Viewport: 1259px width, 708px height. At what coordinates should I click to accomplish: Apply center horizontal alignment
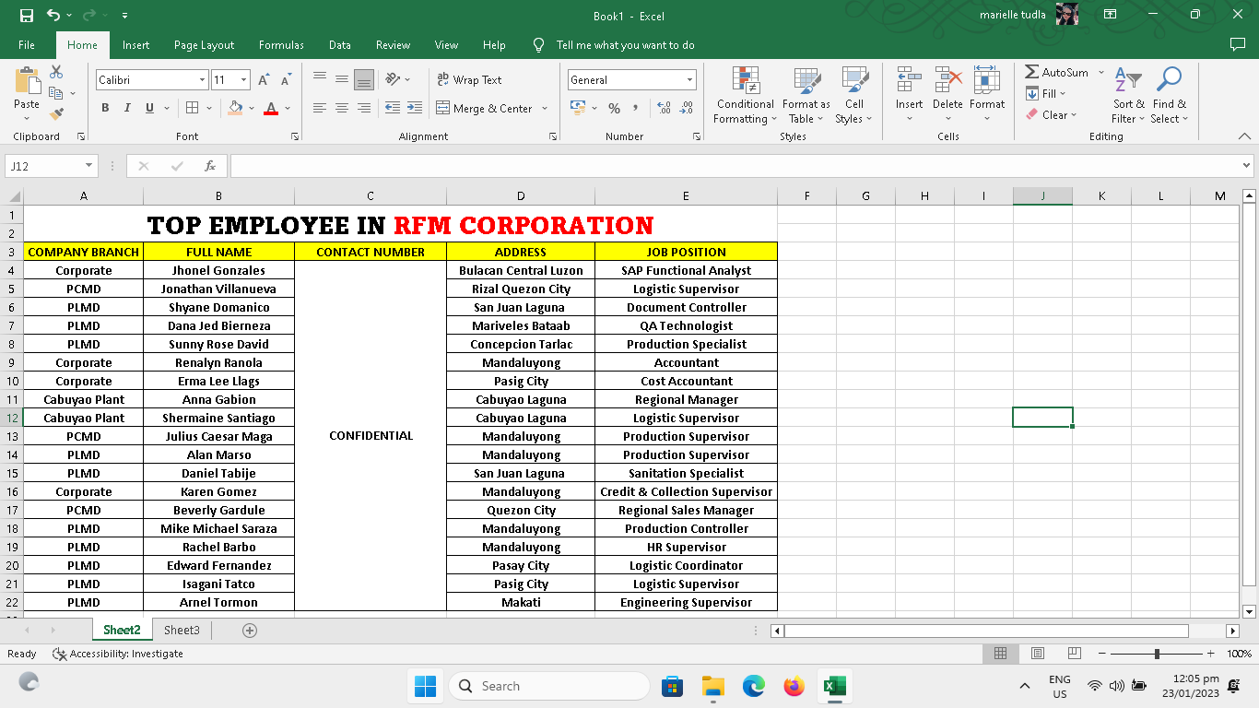pos(342,108)
